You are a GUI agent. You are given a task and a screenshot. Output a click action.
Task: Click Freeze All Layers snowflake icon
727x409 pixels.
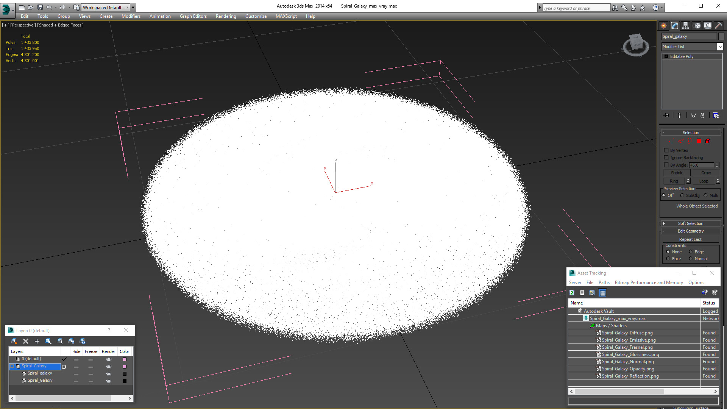[x=83, y=341]
